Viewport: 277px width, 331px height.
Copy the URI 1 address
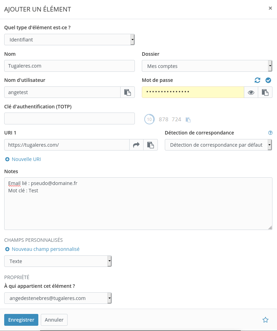151,145
